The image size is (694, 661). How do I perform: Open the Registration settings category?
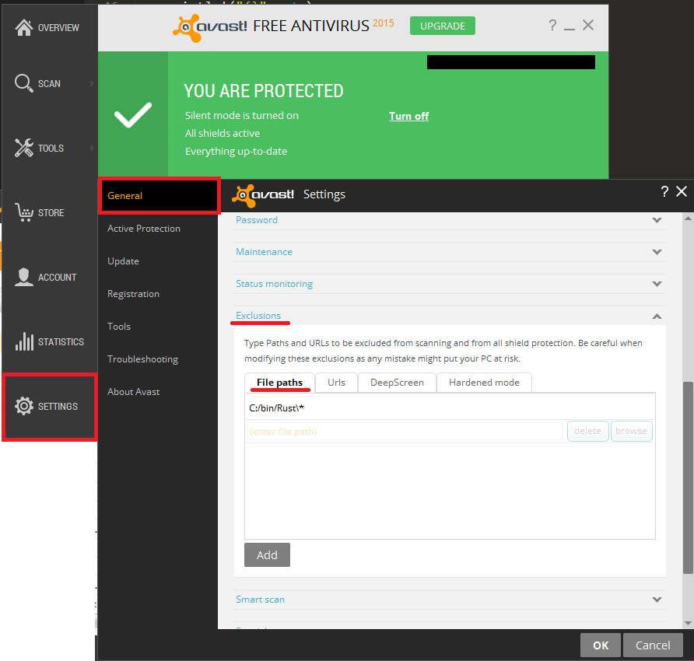(133, 294)
